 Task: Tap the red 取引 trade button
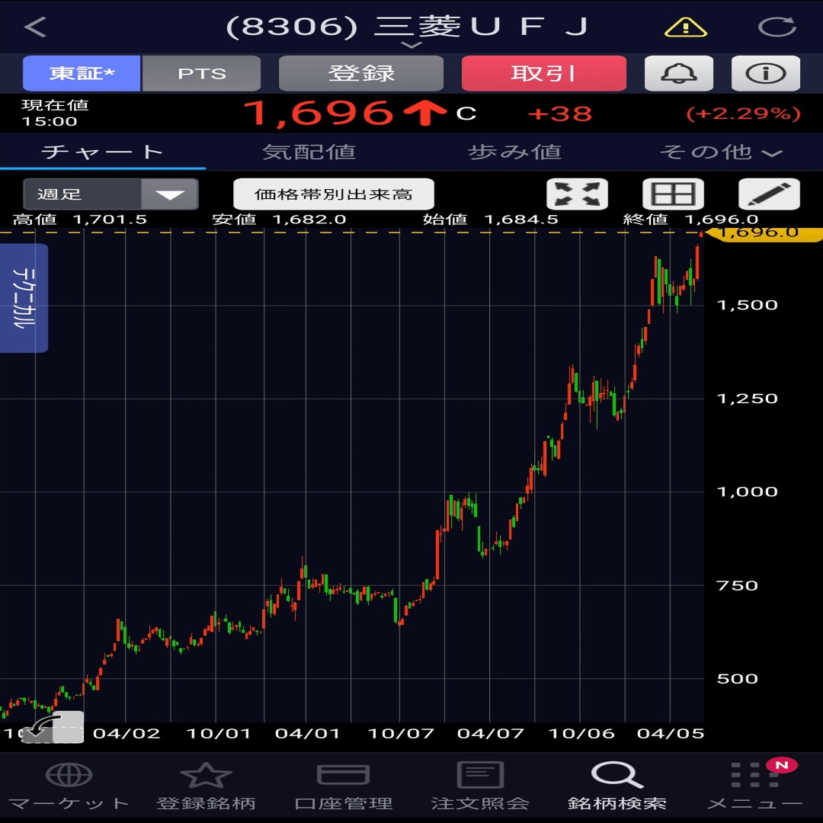click(544, 73)
